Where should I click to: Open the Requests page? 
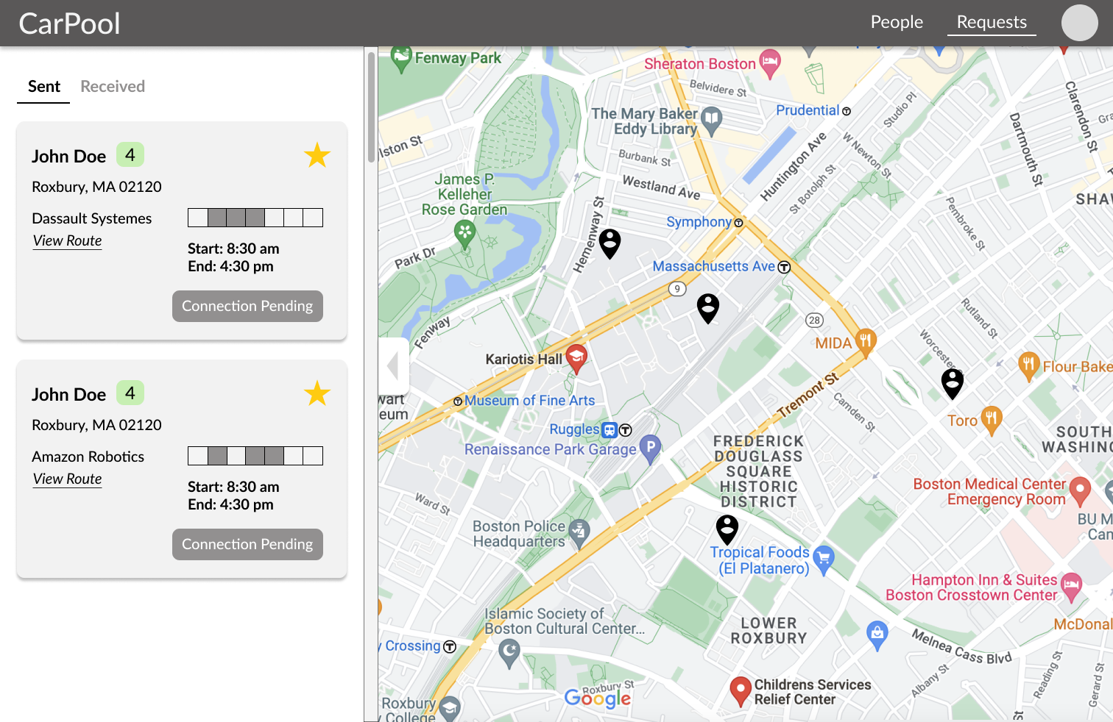(x=992, y=22)
